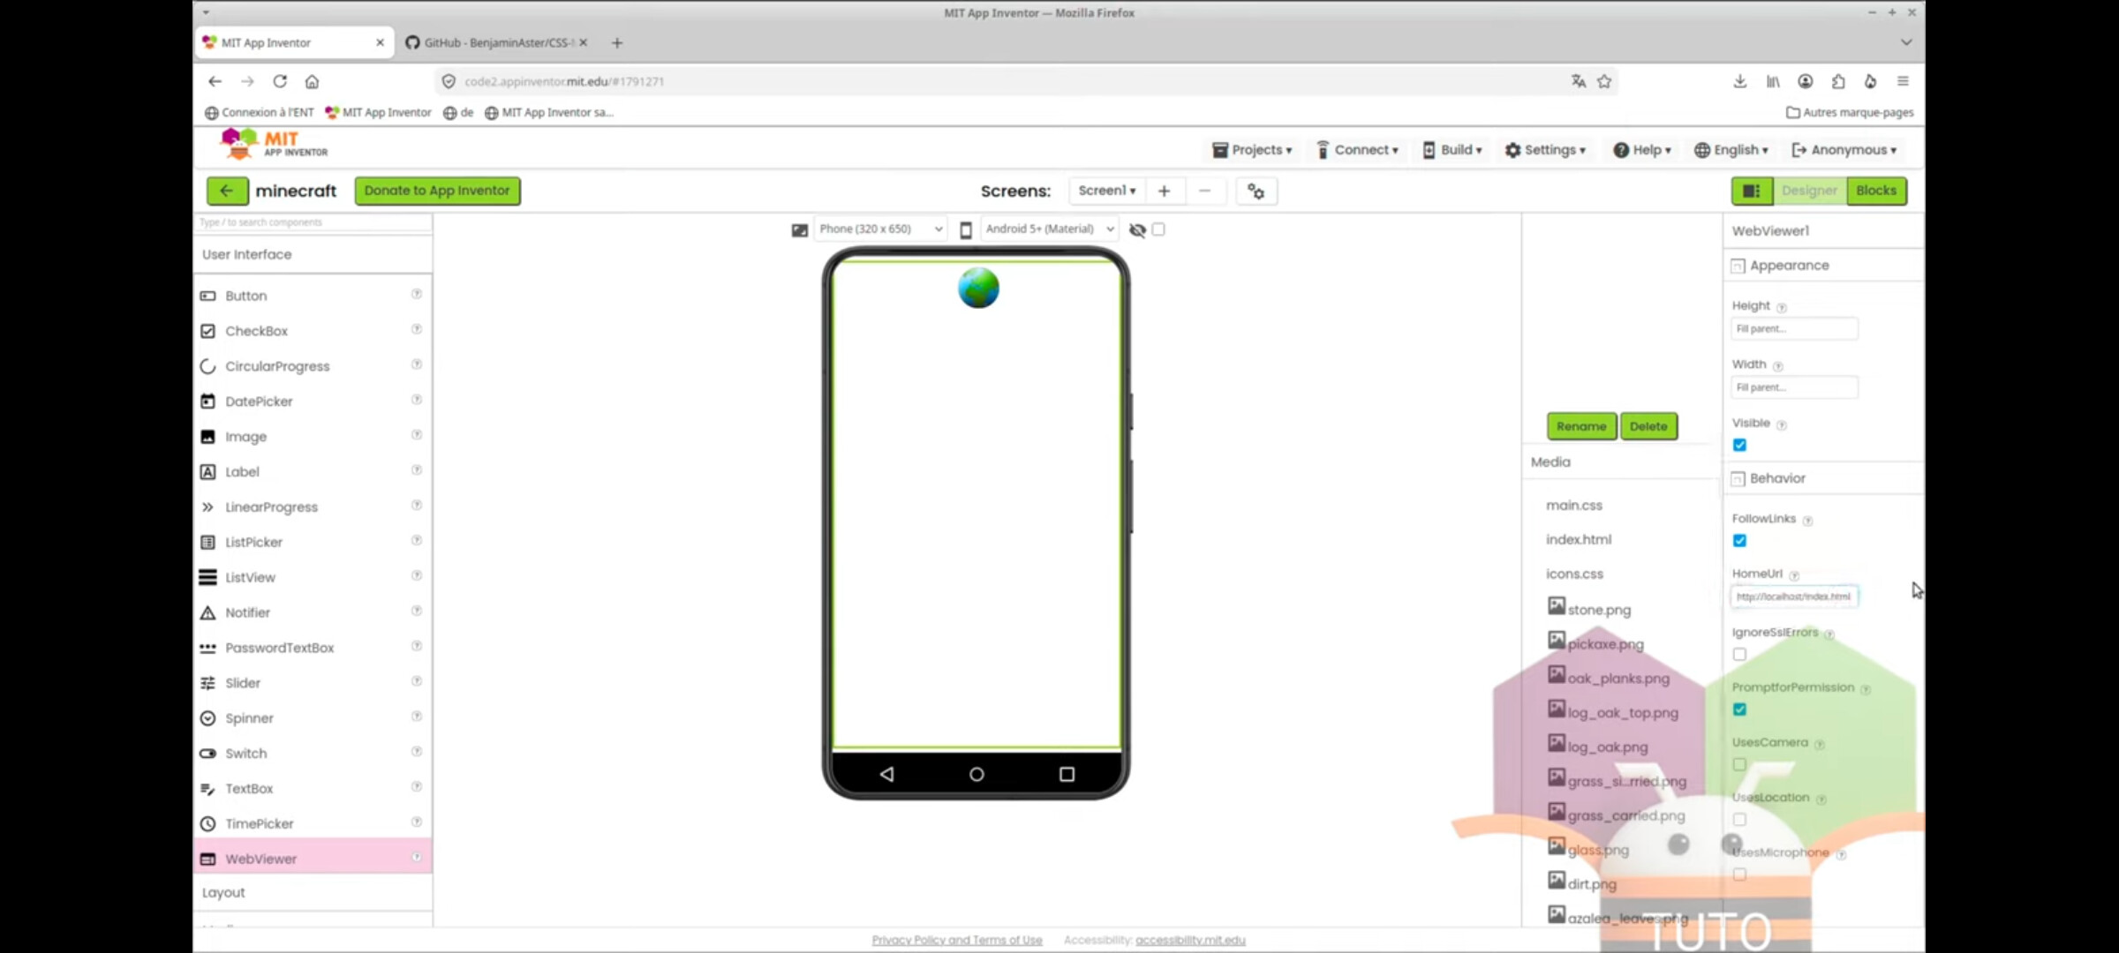Open the Build menu
The image size is (2119, 953).
click(x=1452, y=150)
